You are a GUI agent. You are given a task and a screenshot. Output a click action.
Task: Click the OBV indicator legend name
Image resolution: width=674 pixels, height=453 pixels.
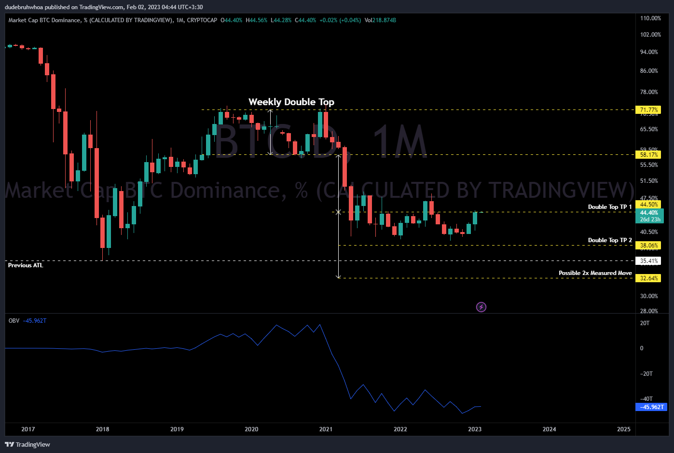(14, 321)
